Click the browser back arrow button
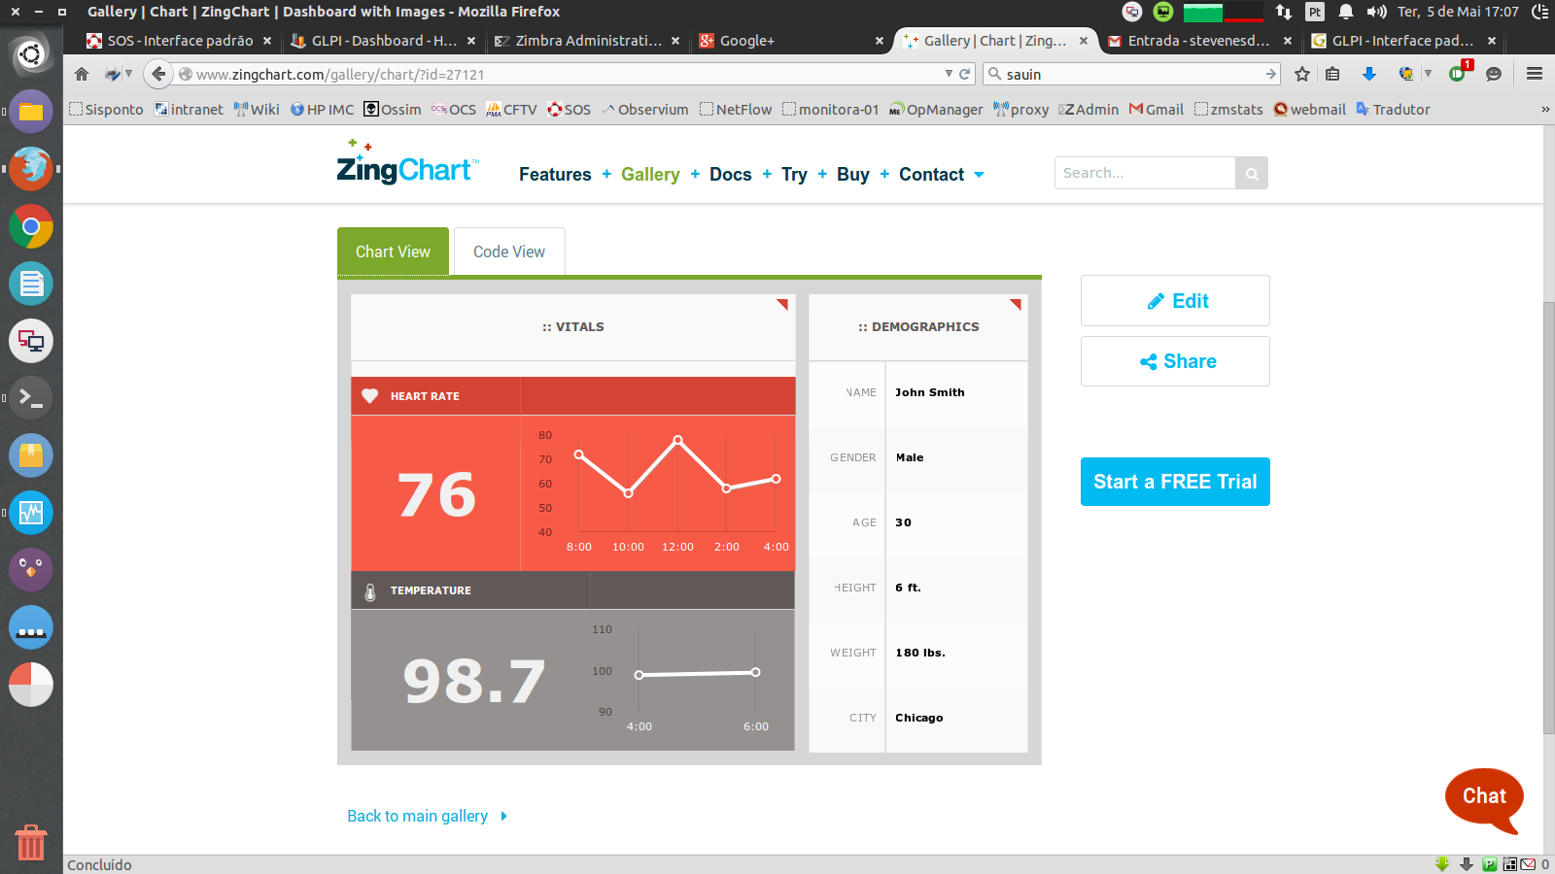Screen dimensions: 1555x874 point(158,74)
